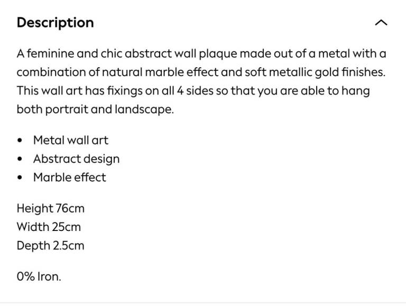This screenshot has height=306, width=406.
Task: Click the 'Abstract design' bullet item
Action: [76, 159]
